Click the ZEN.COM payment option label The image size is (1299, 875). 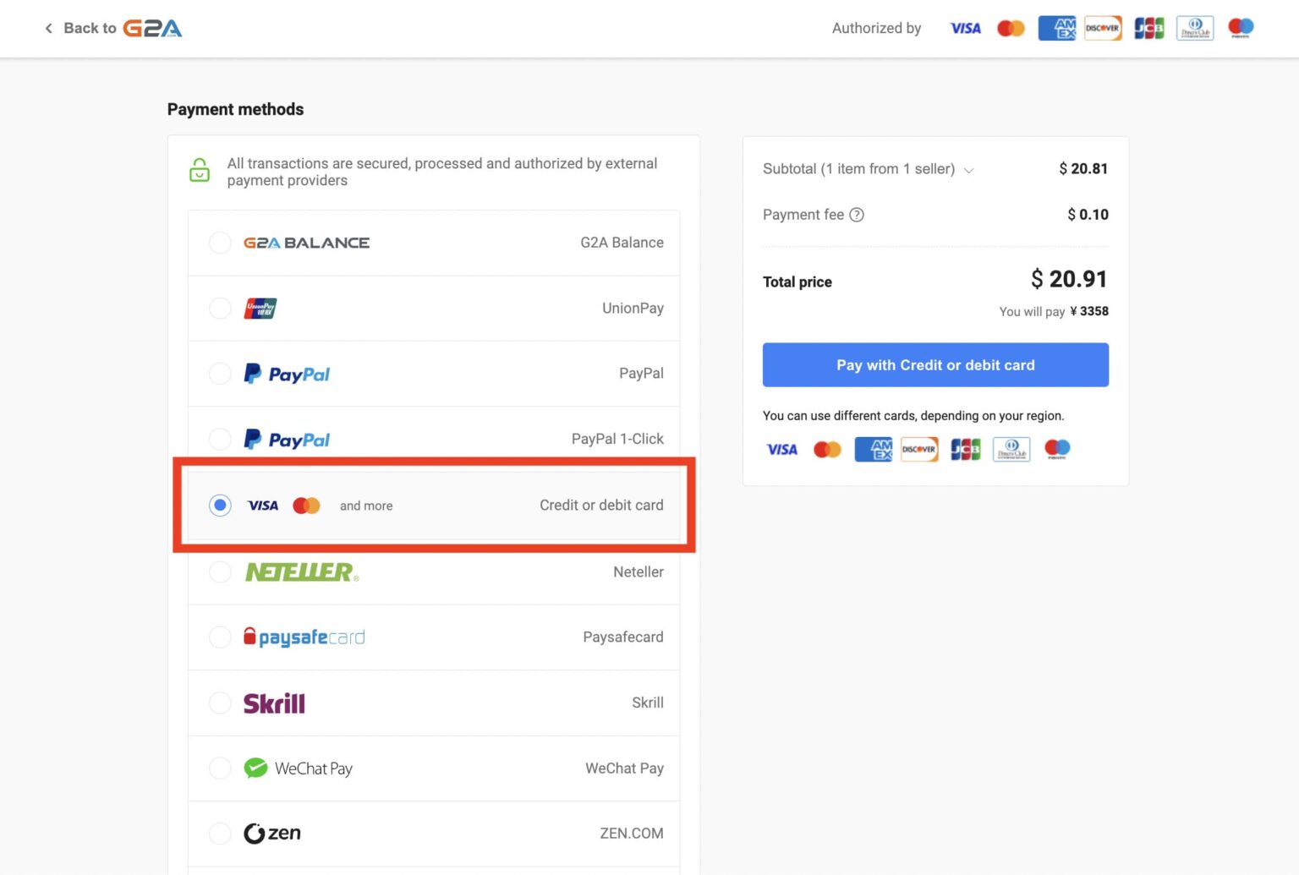(x=631, y=834)
